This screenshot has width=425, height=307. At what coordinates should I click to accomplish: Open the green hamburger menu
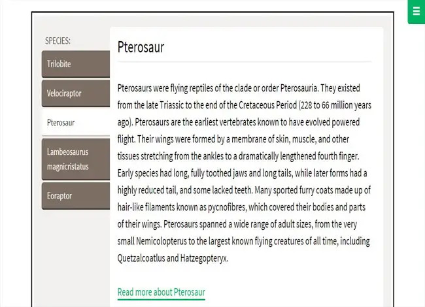(416, 12)
